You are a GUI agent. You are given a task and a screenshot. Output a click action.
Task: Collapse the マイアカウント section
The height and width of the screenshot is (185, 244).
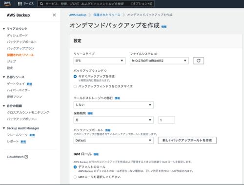(4, 29)
